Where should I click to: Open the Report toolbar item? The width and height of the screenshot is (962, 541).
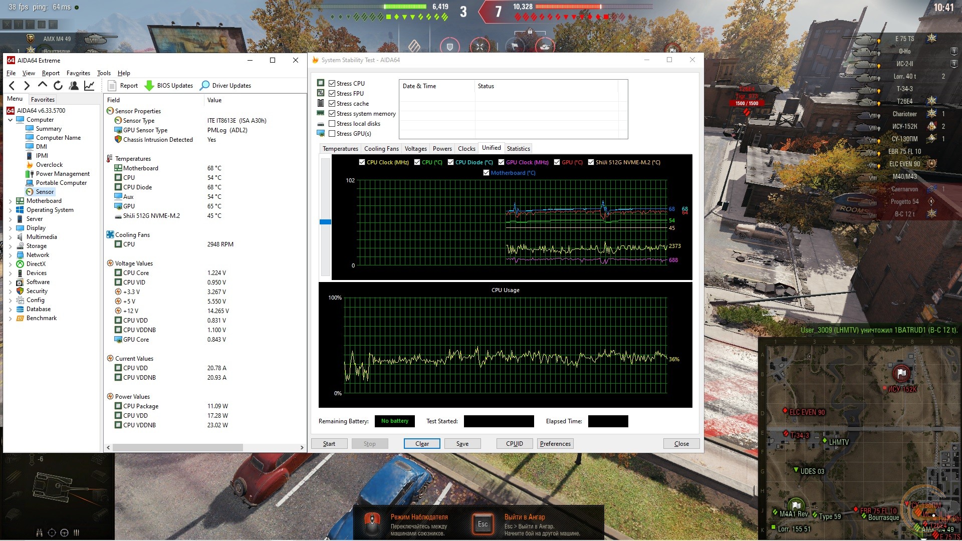click(x=123, y=86)
